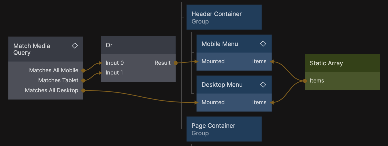388x146 pixels.
Task: Select the Desktop Menu node title
Action: 222,85
